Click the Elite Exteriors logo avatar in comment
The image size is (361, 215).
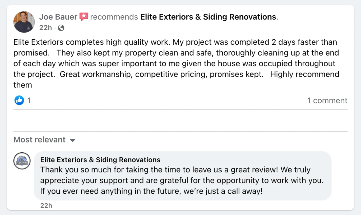pos(22,161)
